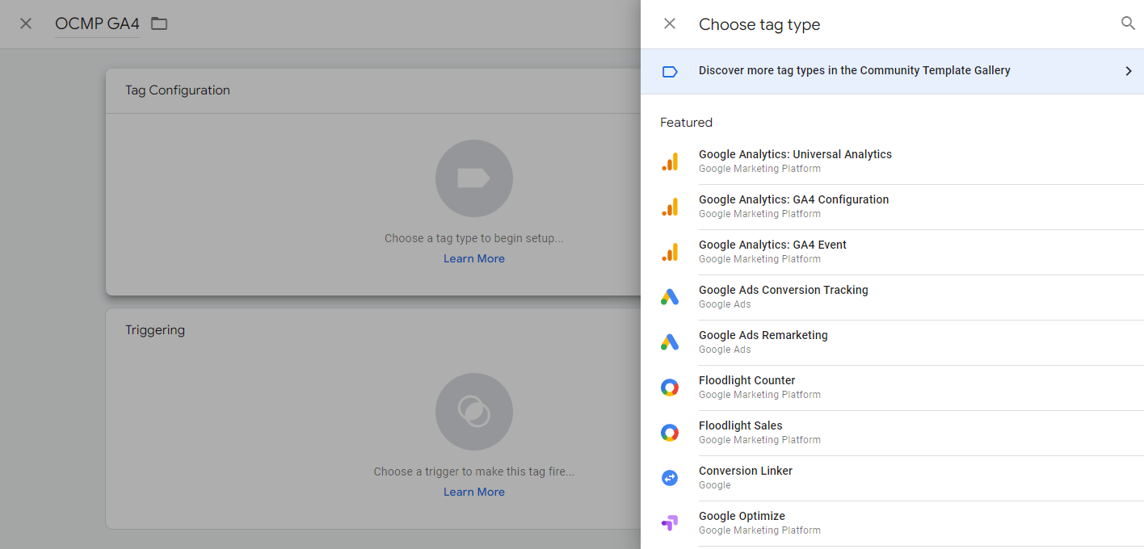Click the Google Optimize purple icon
This screenshot has height=549, width=1144.
670,523
